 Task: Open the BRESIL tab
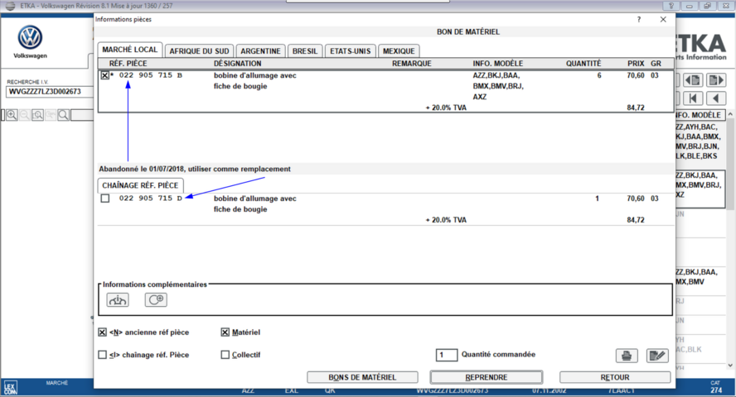click(x=305, y=51)
